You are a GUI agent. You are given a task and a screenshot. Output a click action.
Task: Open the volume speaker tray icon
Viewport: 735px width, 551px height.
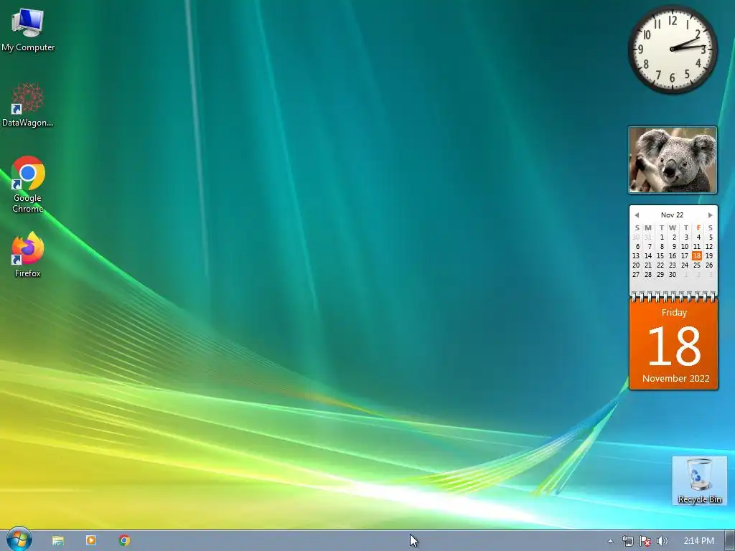click(662, 541)
